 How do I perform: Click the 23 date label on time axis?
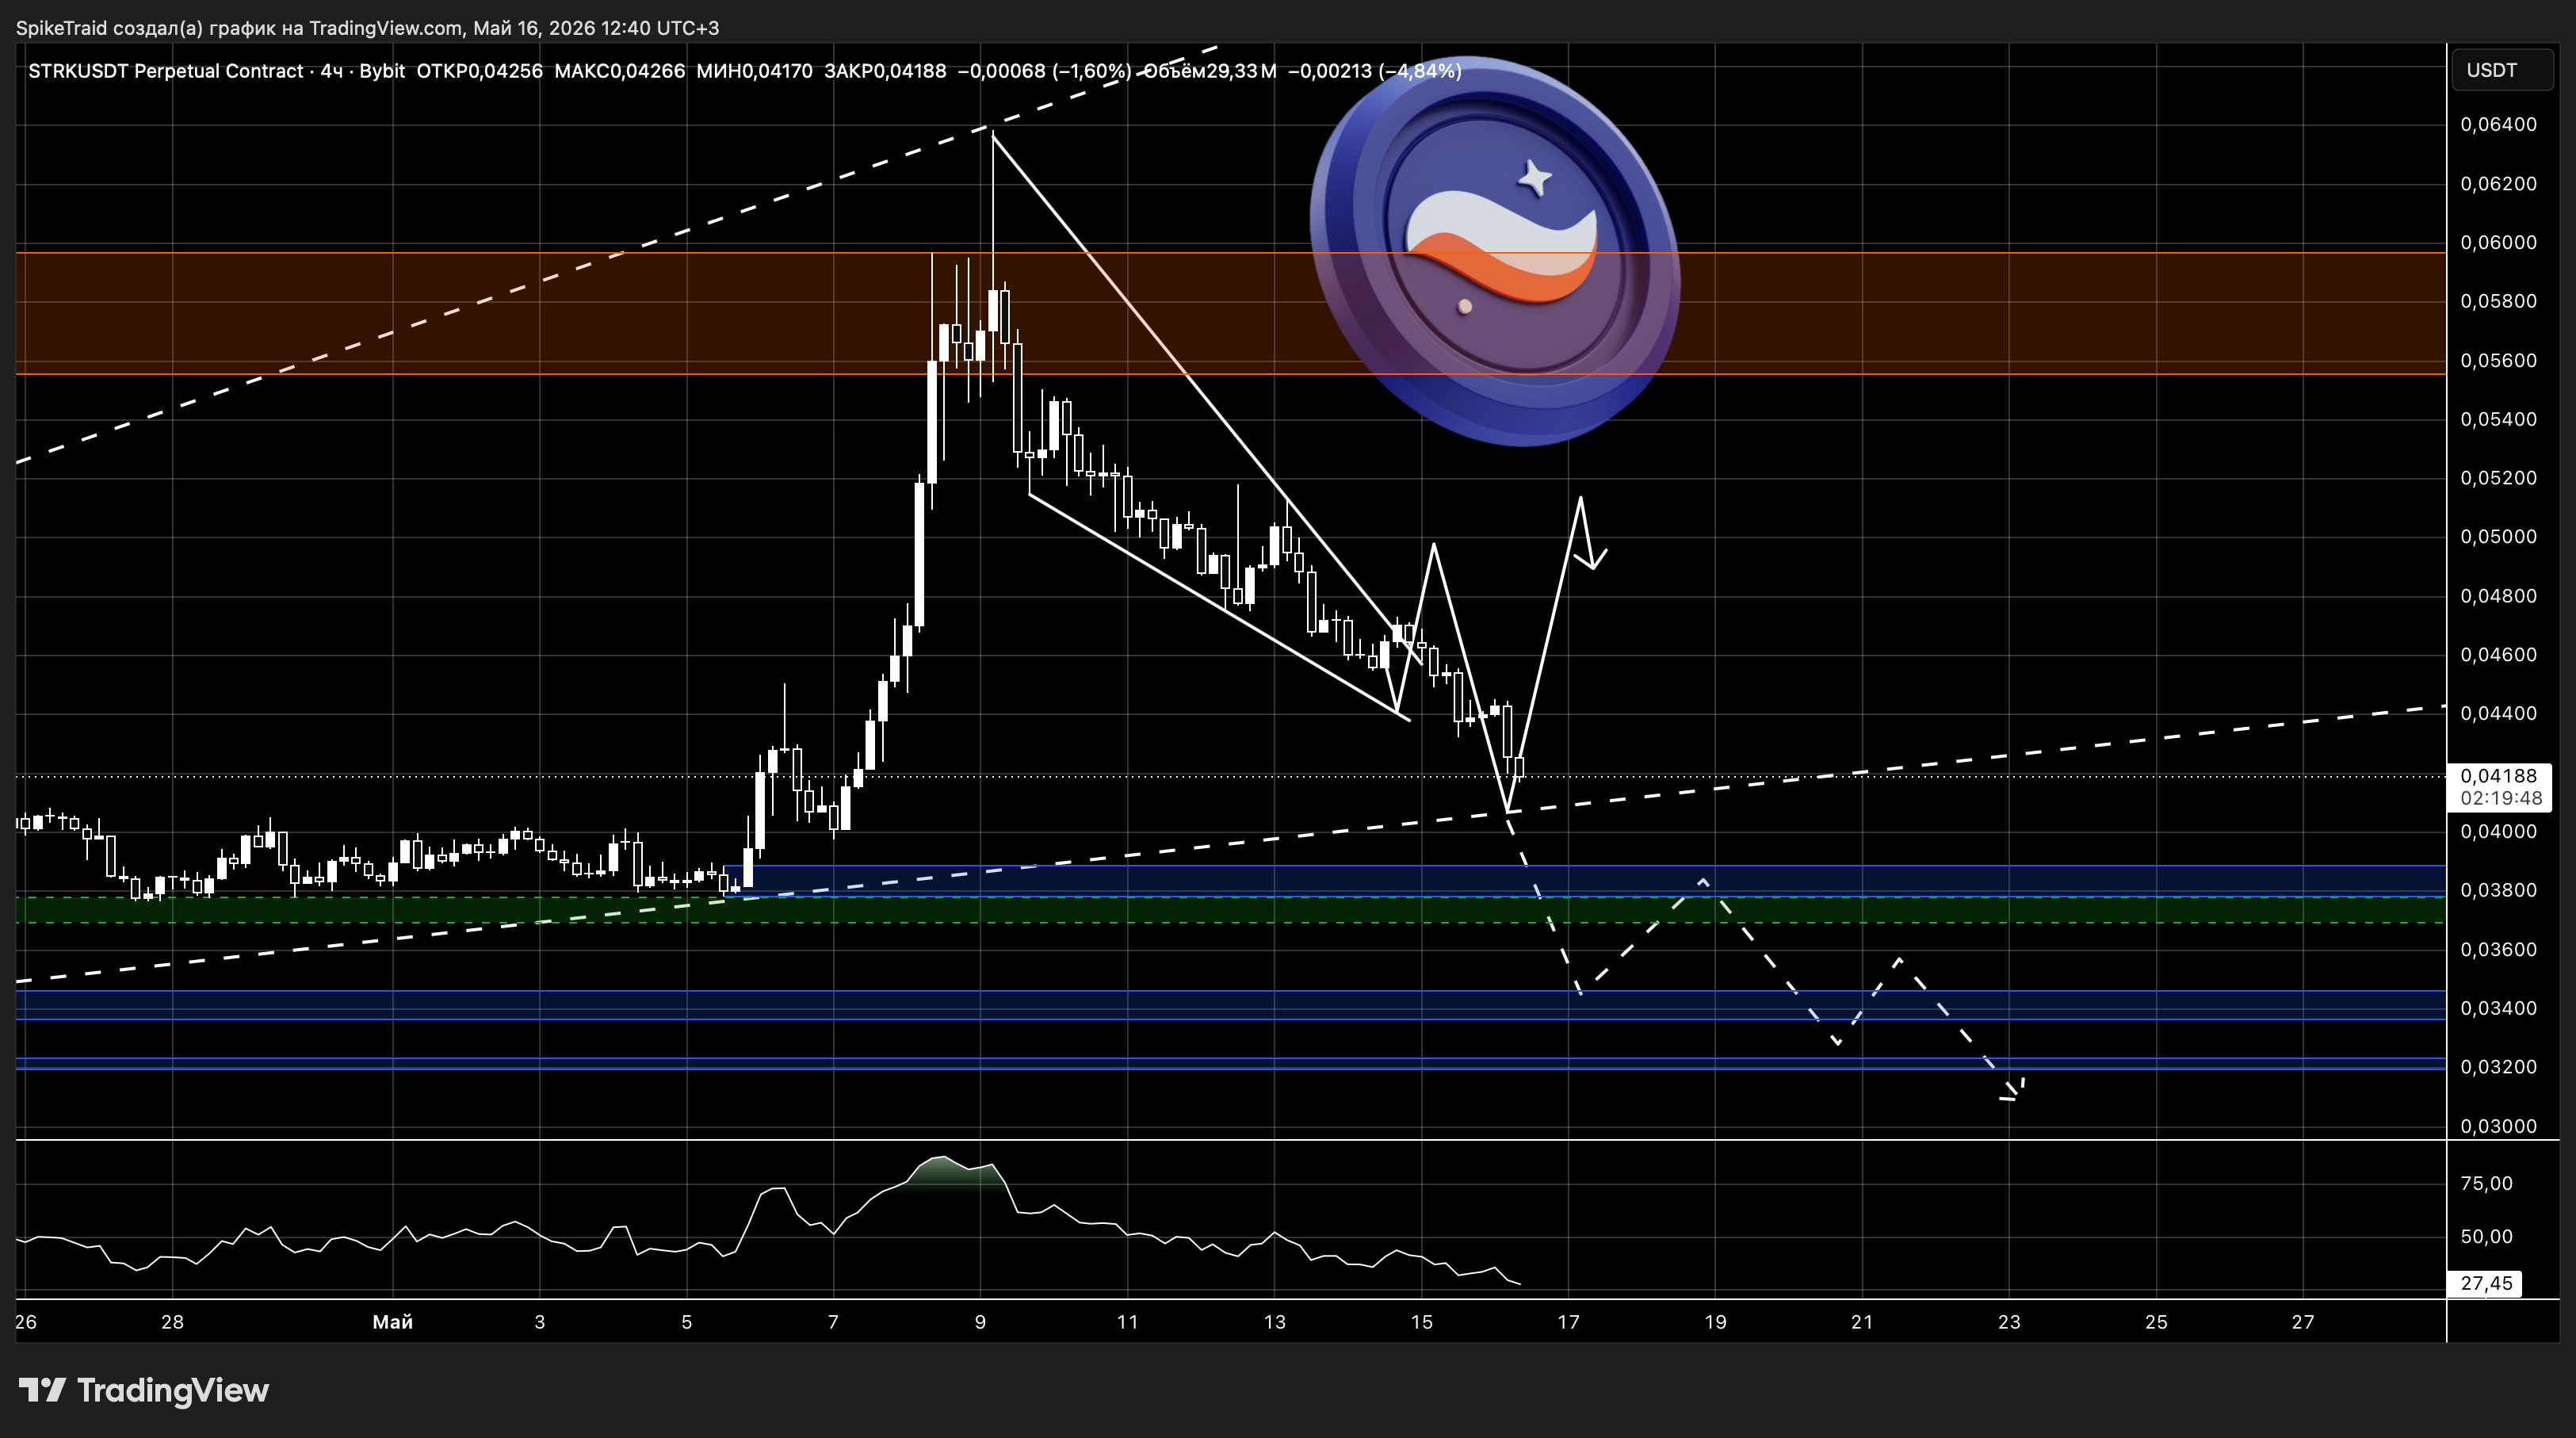[2009, 1322]
